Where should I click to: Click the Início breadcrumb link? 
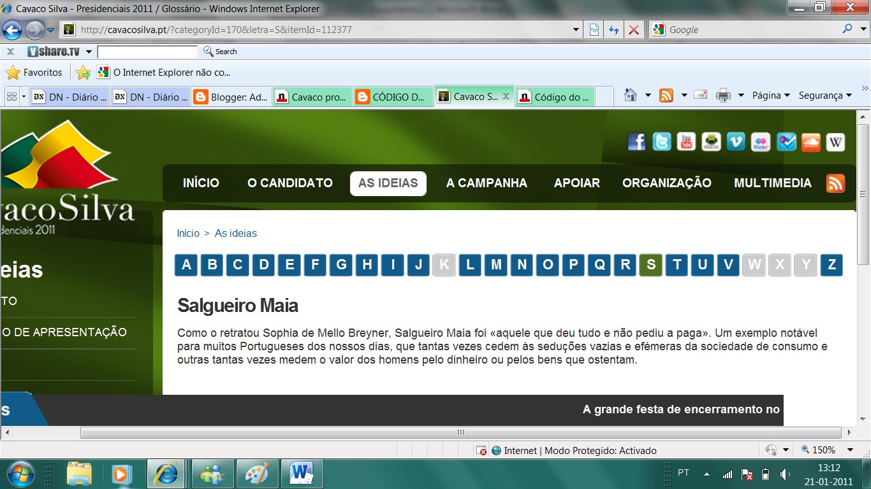[188, 234]
